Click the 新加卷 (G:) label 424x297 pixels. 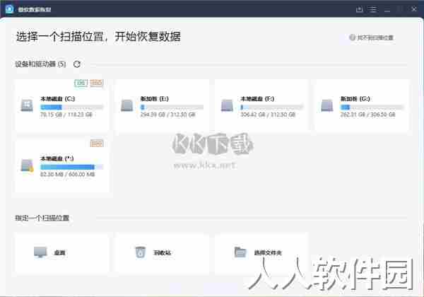[355, 99]
